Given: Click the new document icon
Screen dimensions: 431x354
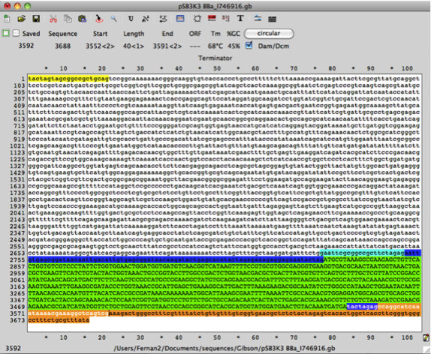Looking at the screenshot, I should [x=7, y=19].
